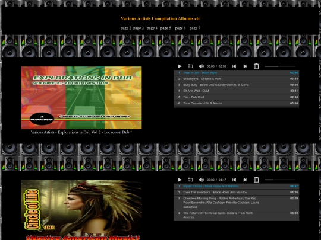321x240 pixels.
Task: Play the Explorations in Dub playlist
Action: tap(180, 66)
